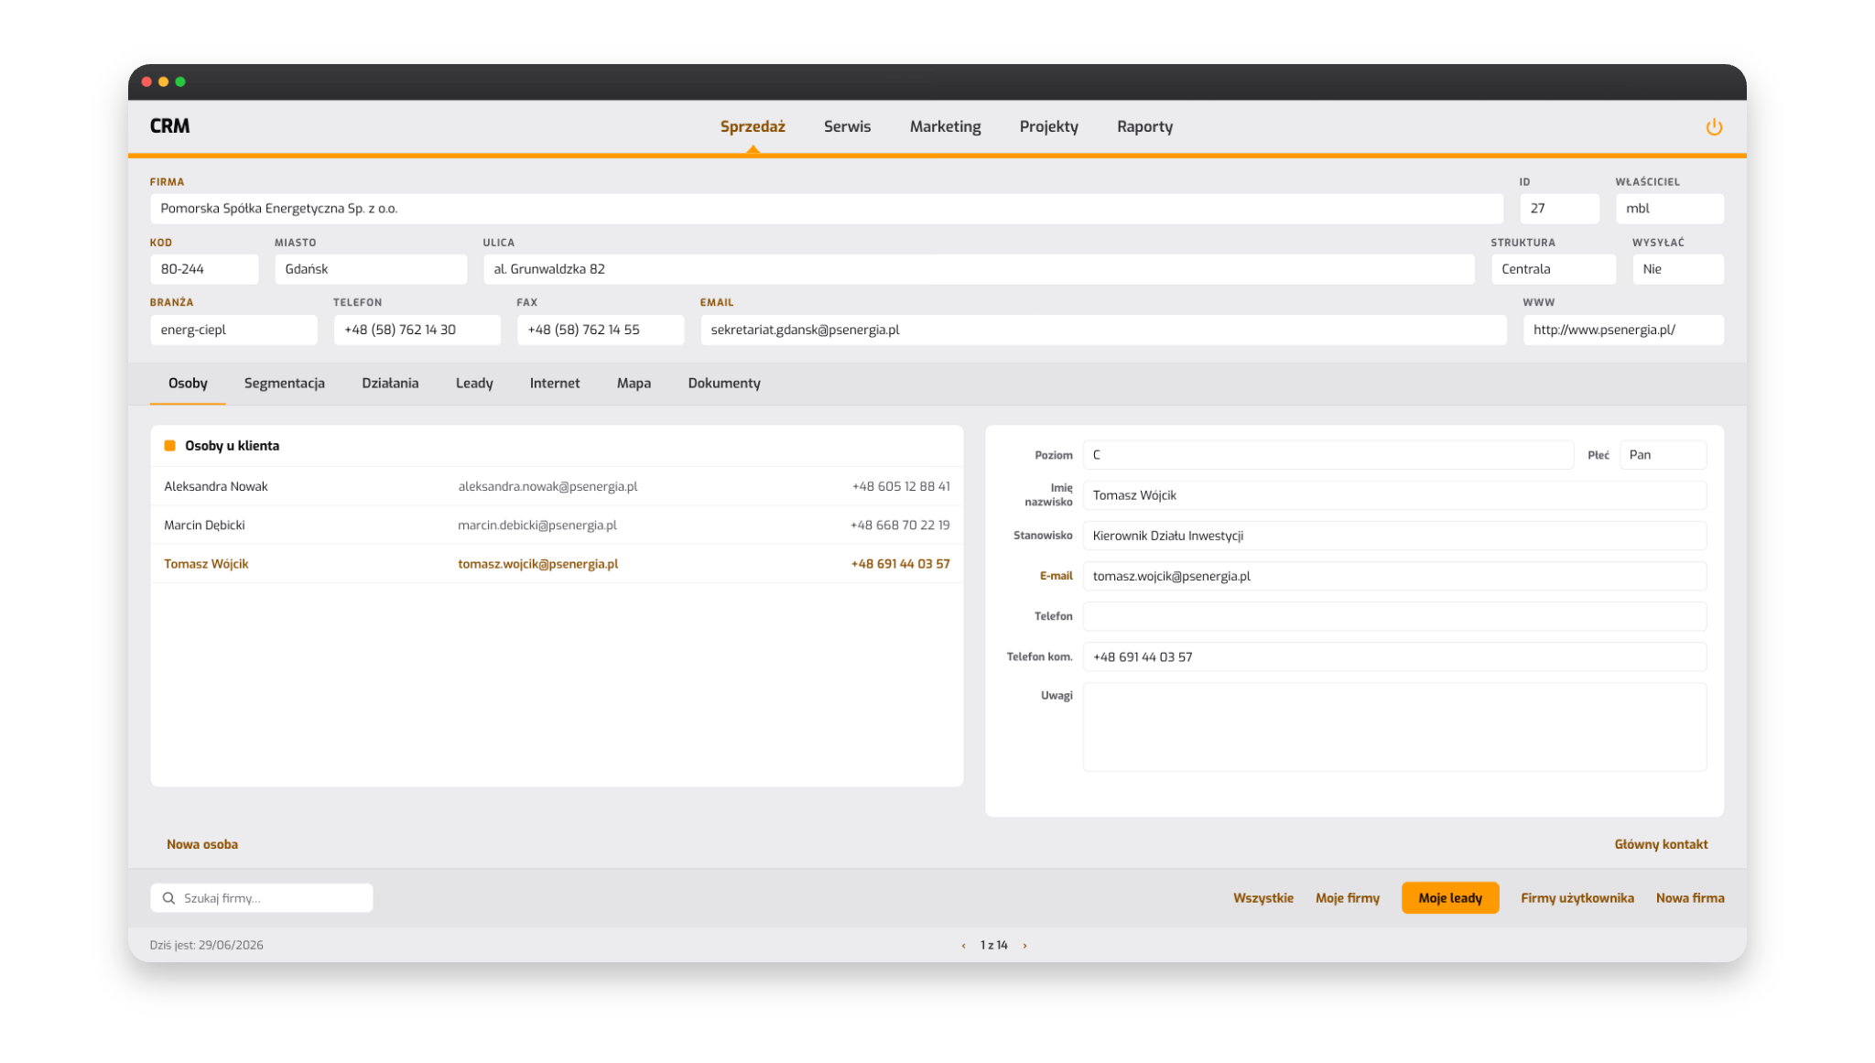Open the Wysyłać field showing Nie
This screenshot has width=1875, height=1063.
(1678, 269)
